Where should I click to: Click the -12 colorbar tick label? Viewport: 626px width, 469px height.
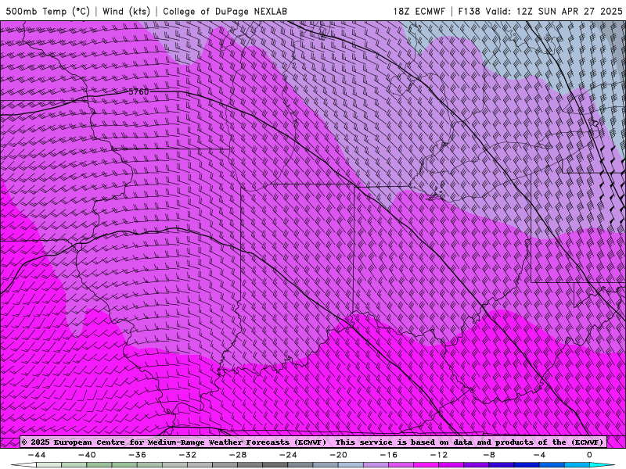439,455
